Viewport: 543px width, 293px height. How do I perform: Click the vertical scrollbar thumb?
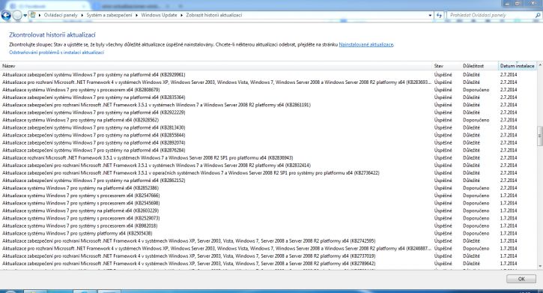540,136
